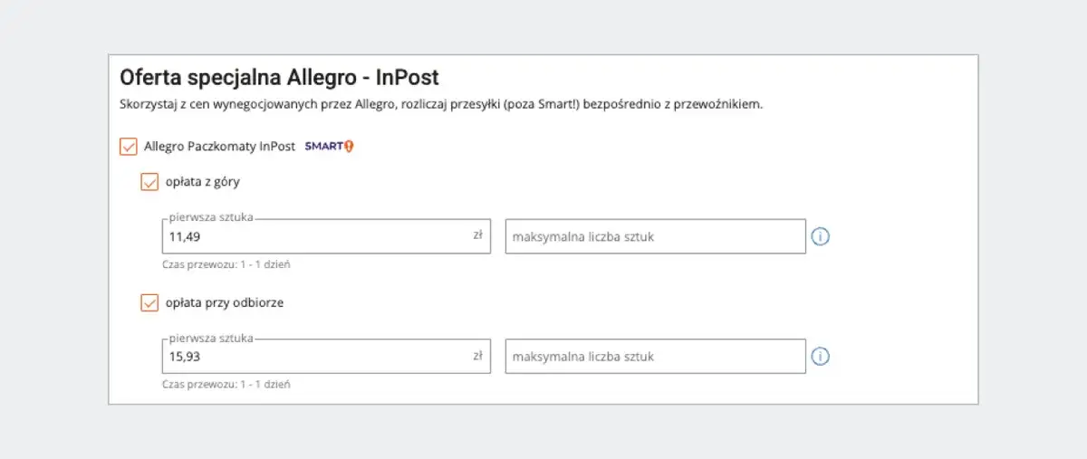Click the 'opłata przy odbiorze' label text
Screen dimensions: 1087x459
coord(224,302)
